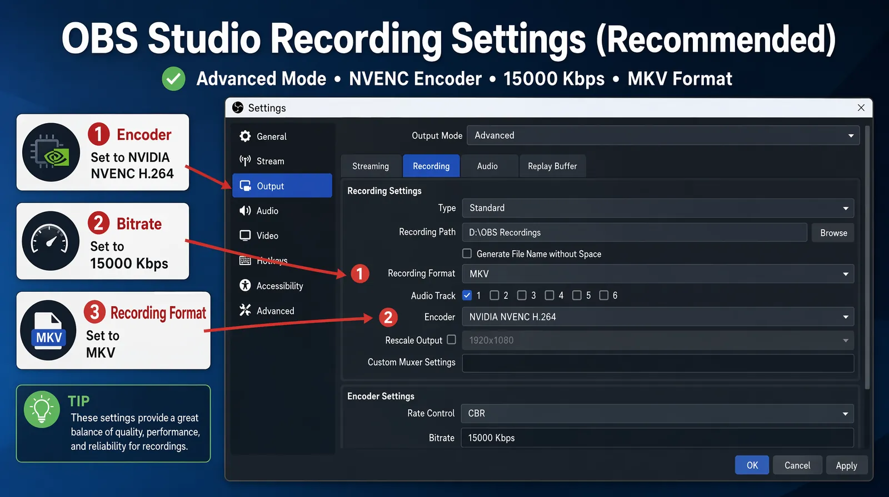The image size is (889, 497).
Task: Enable Audio Track 3
Action: [522, 295]
